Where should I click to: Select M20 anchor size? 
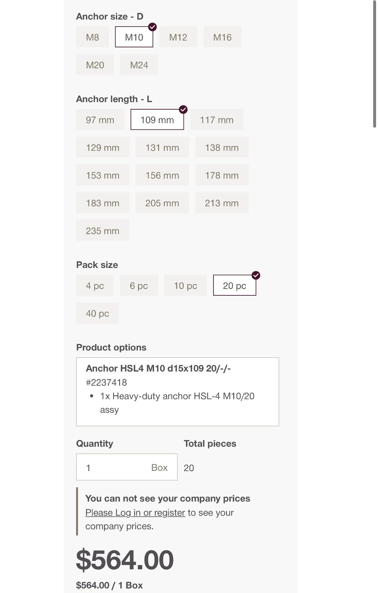click(95, 65)
